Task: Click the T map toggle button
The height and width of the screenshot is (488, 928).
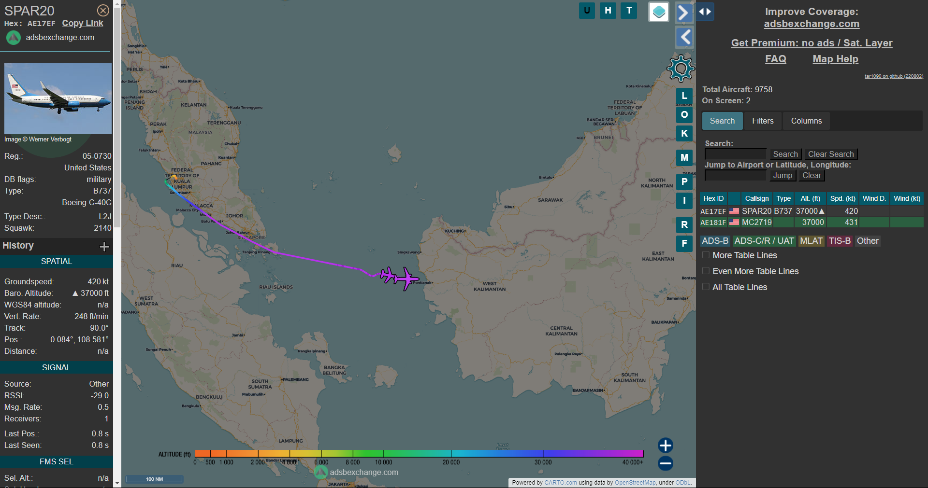Action: coord(629,10)
